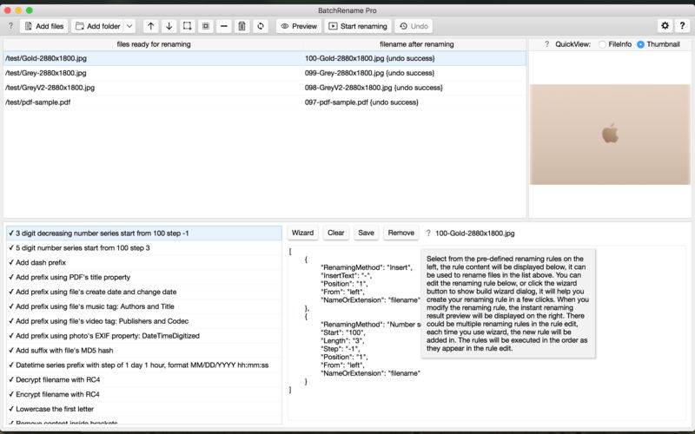Click the 100-Gold-2880x1800.jpg preview result text

click(x=474, y=233)
